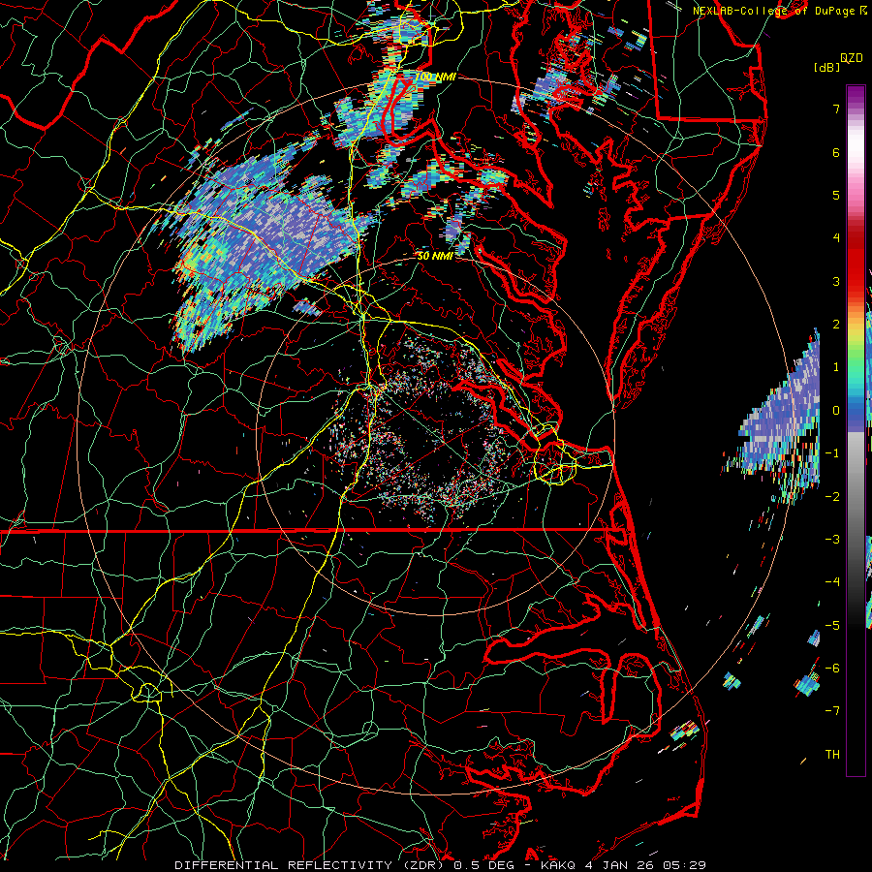Image resolution: width=872 pixels, height=872 pixels.
Task: Select the -3 tick label on scale
Action: 832,539
